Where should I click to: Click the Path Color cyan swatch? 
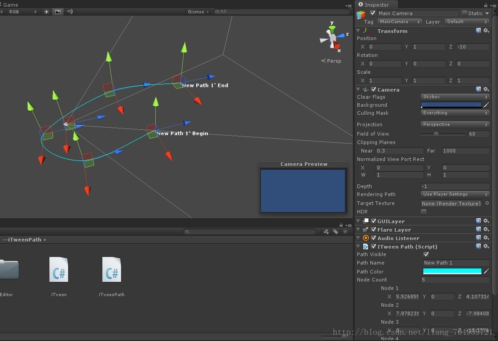point(452,271)
